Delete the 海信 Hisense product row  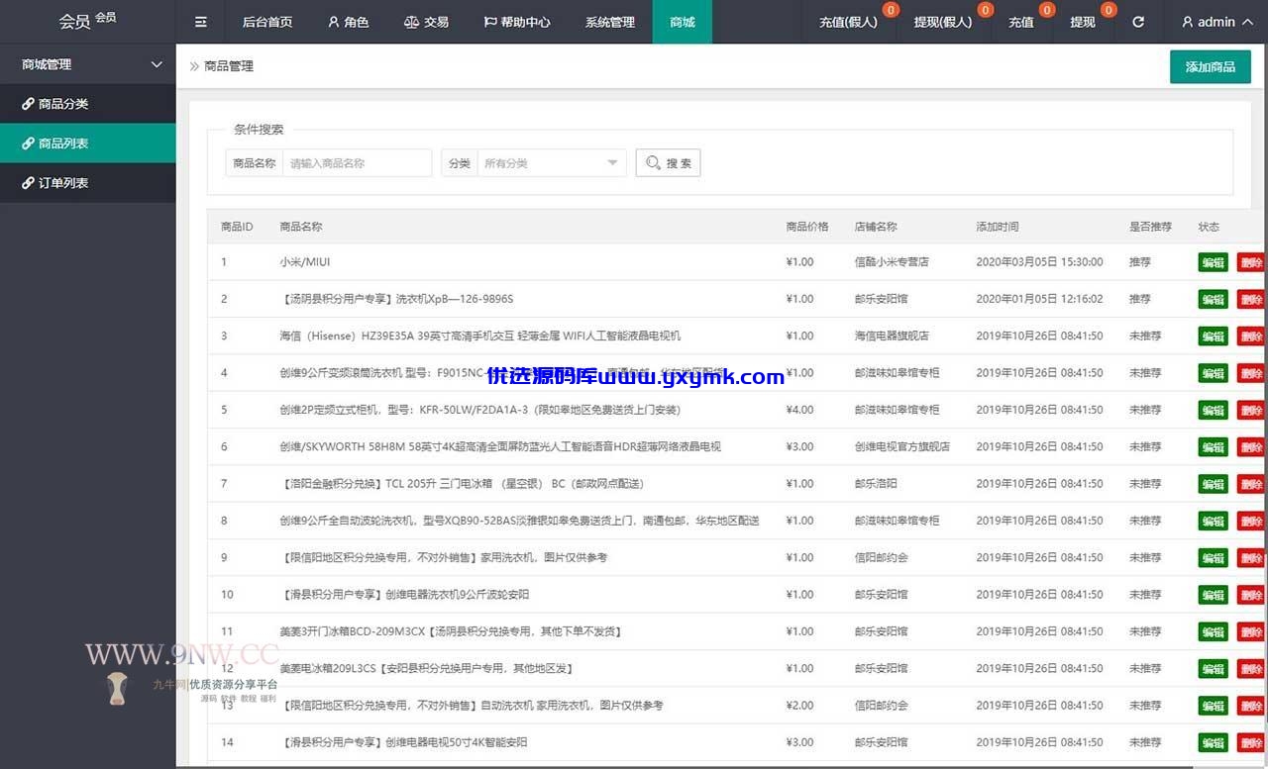1251,336
